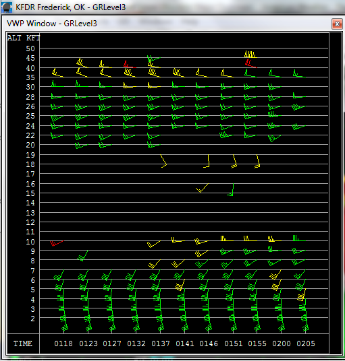345x361 pixels.
Task: Select the 0123 time label
Action: tap(88, 343)
